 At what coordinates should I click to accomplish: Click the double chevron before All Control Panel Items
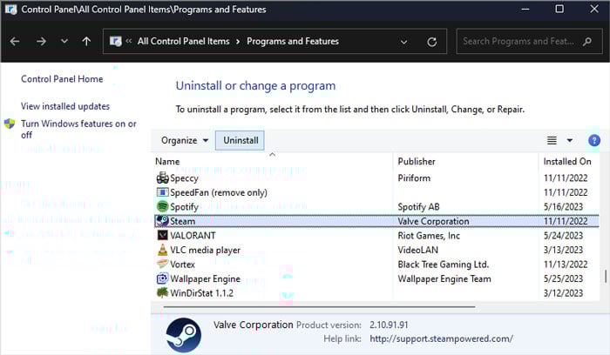(129, 41)
